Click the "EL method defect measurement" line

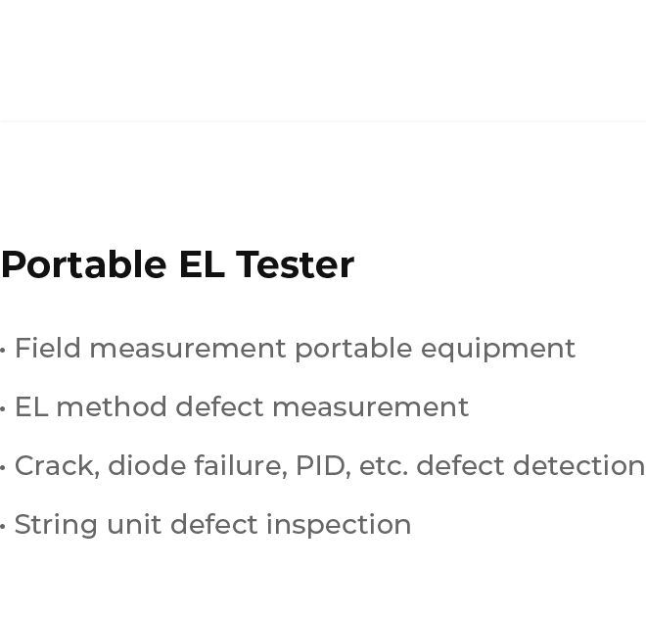(241, 406)
